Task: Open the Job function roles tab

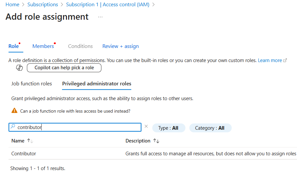Action: tap(32, 84)
